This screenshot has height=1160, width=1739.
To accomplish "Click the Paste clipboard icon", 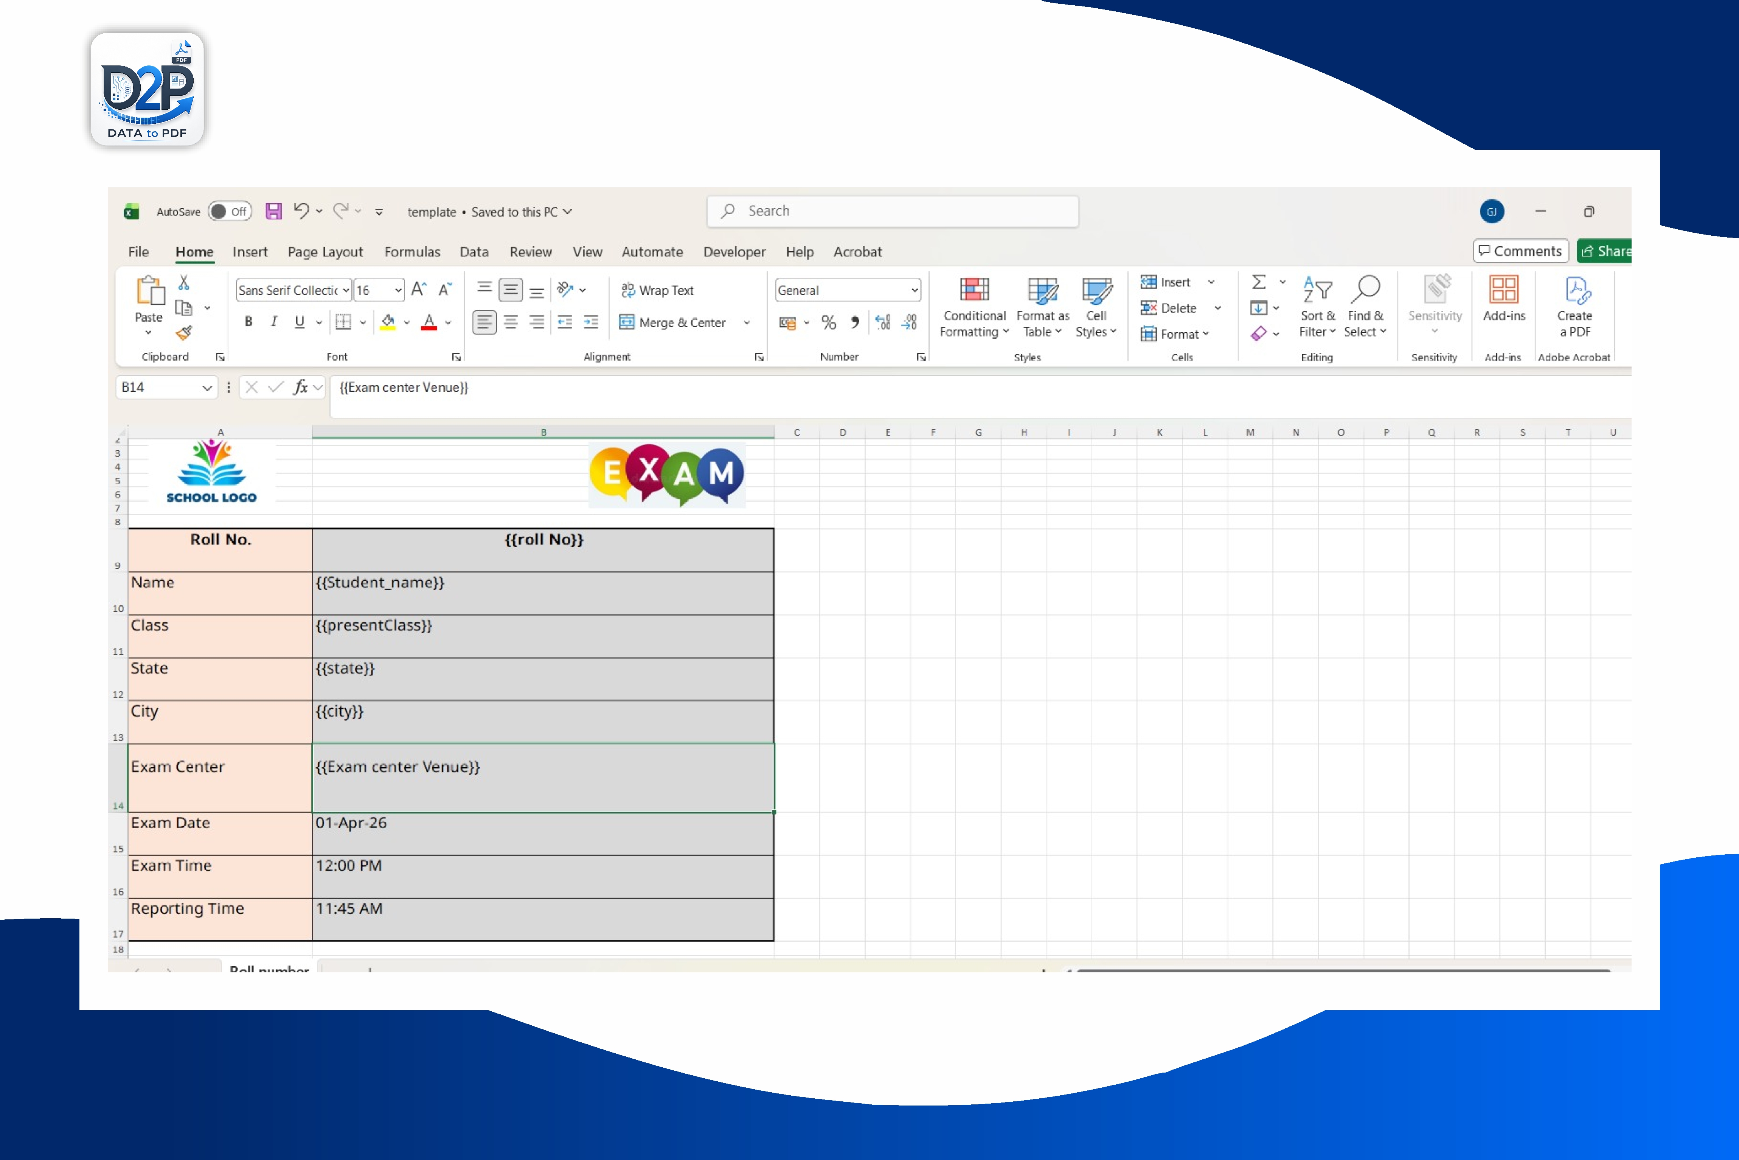I will [x=150, y=291].
